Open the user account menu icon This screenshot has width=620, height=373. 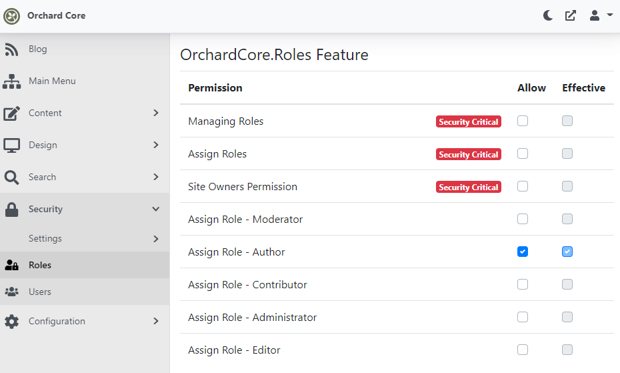click(594, 15)
